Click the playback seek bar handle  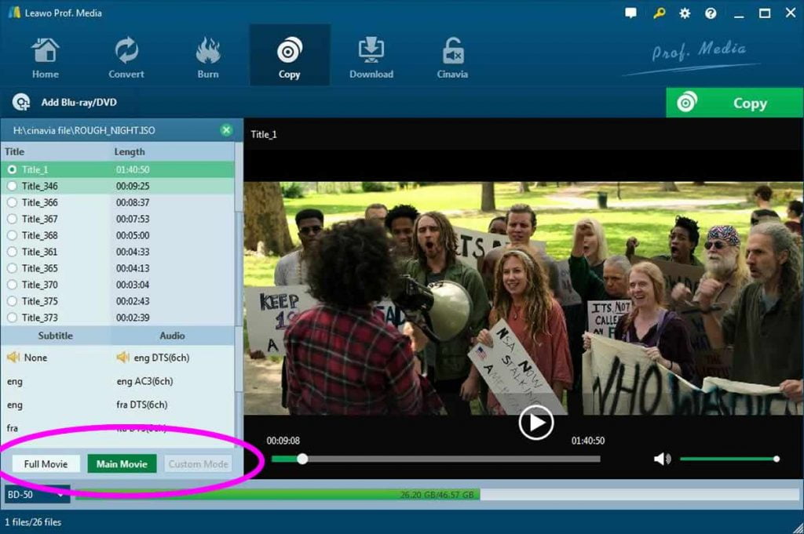(x=302, y=459)
